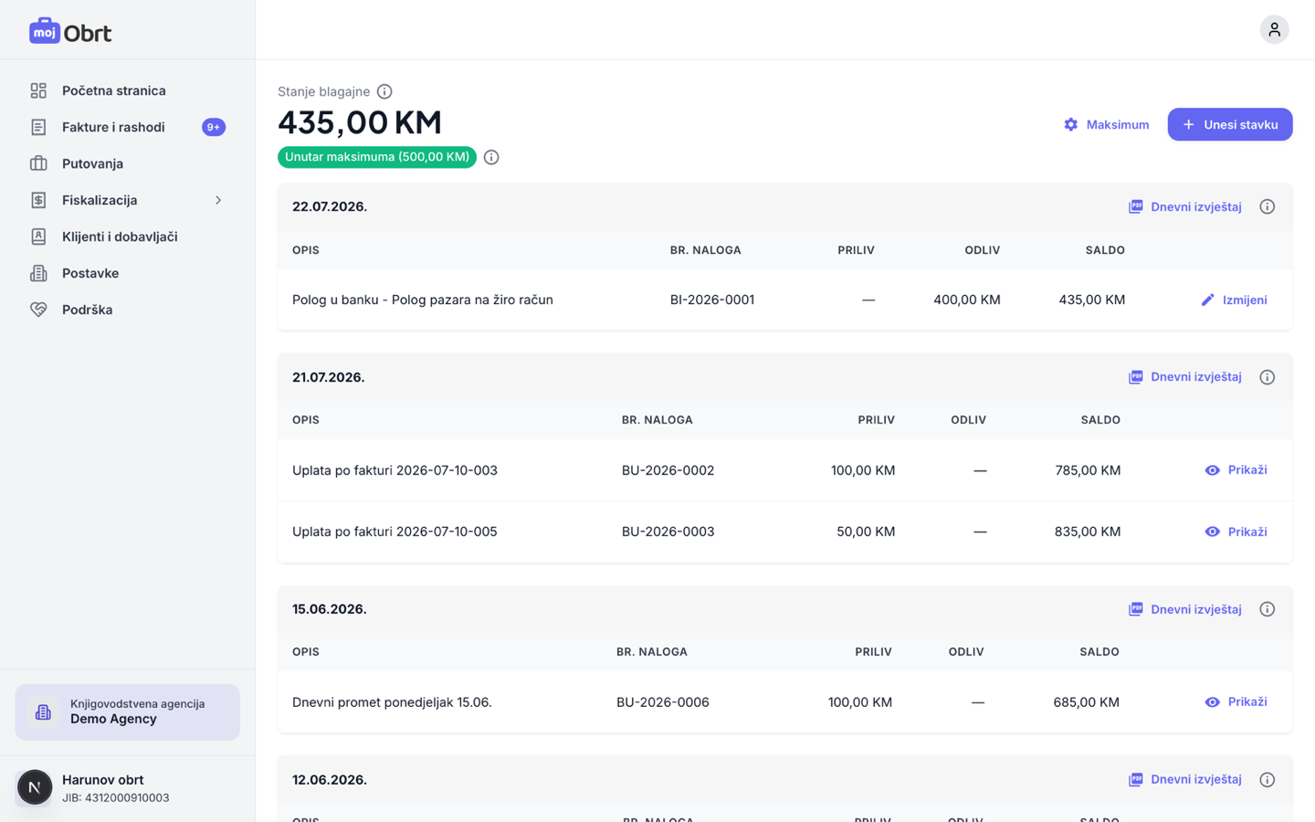Show entry BU-2026-0003 via Prikaži
The width and height of the screenshot is (1315, 822).
pos(1236,532)
